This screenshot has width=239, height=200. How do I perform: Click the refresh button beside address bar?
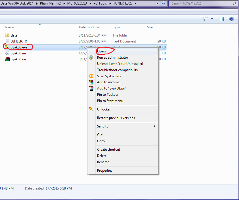coord(164,4)
